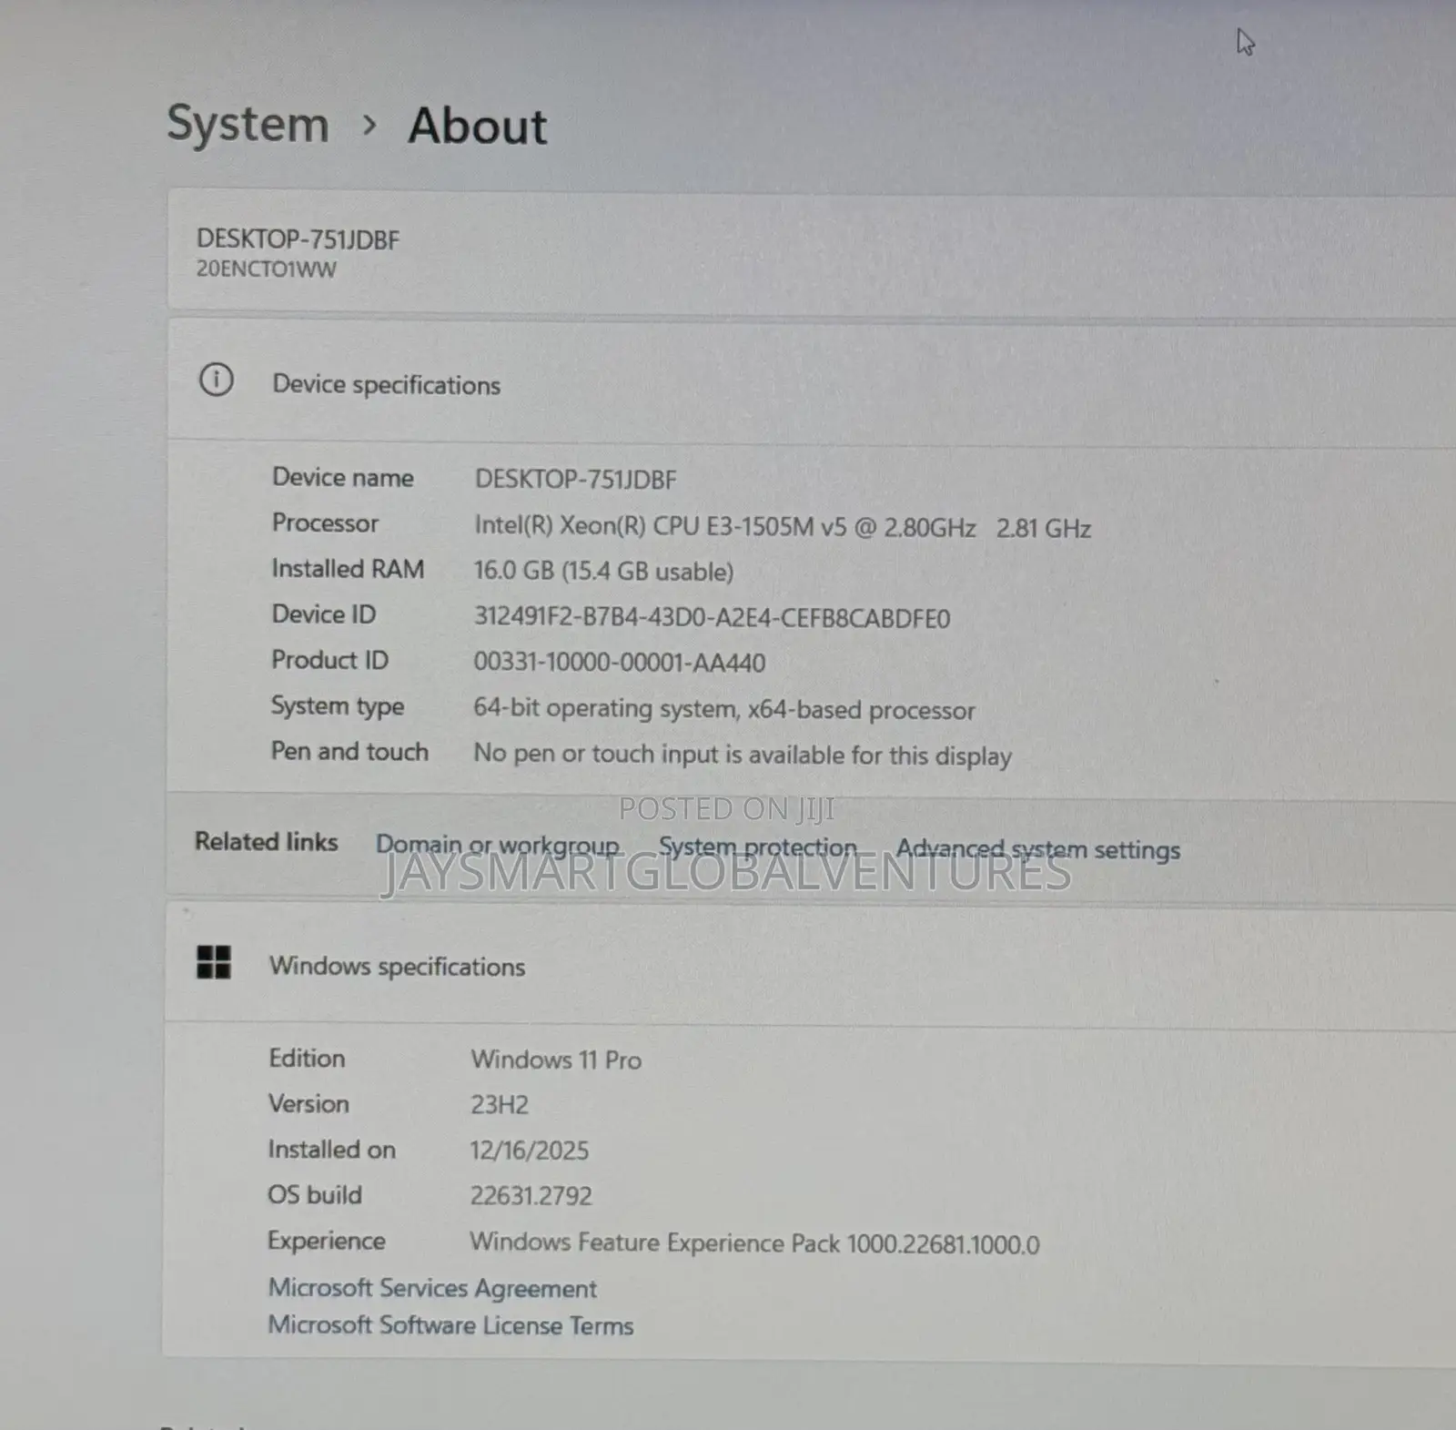Select the 20ENCTO1WW model text
The image size is (1456, 1430).
coord(266,269)
